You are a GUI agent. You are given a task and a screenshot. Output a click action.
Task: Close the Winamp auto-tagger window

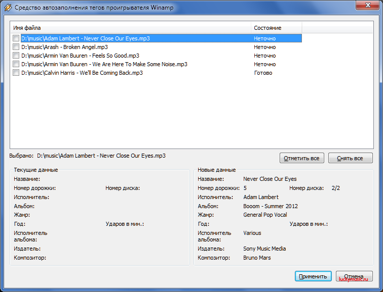[x=368, y=5]
